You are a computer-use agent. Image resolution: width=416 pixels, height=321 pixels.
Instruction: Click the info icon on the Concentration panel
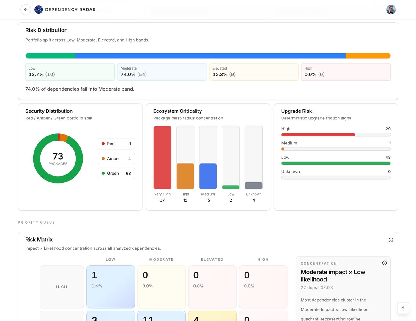[x=384, y=262]
